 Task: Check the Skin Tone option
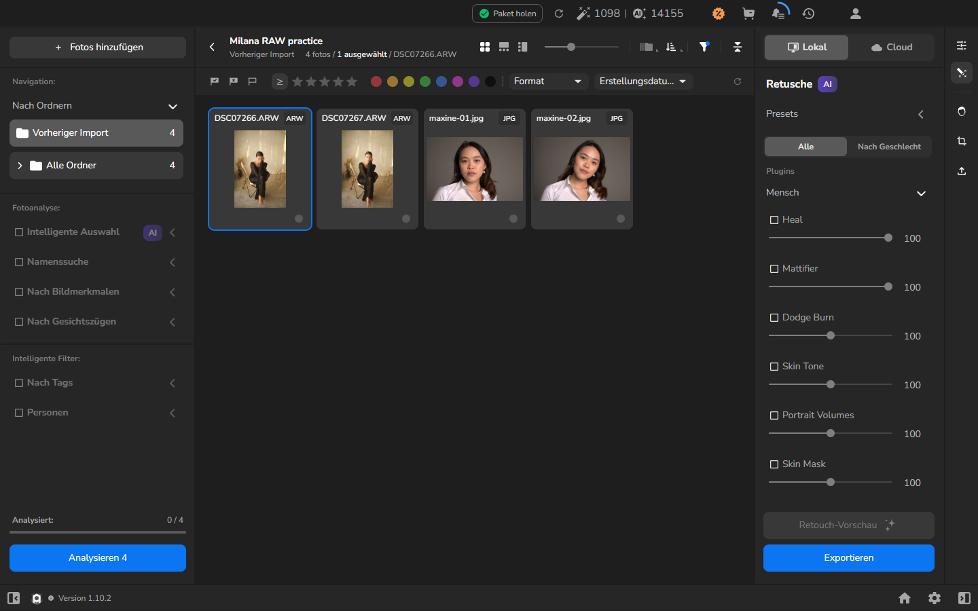[x=774, y=367]
